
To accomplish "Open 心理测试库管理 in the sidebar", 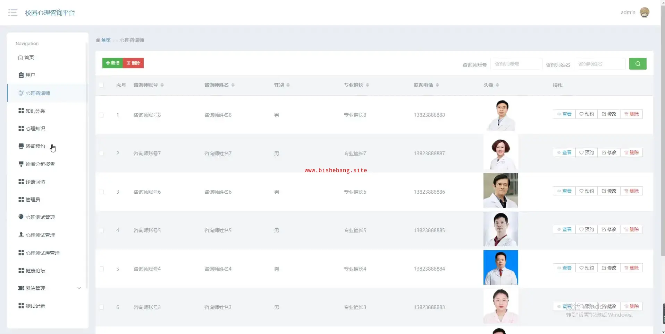I will 47,253.
